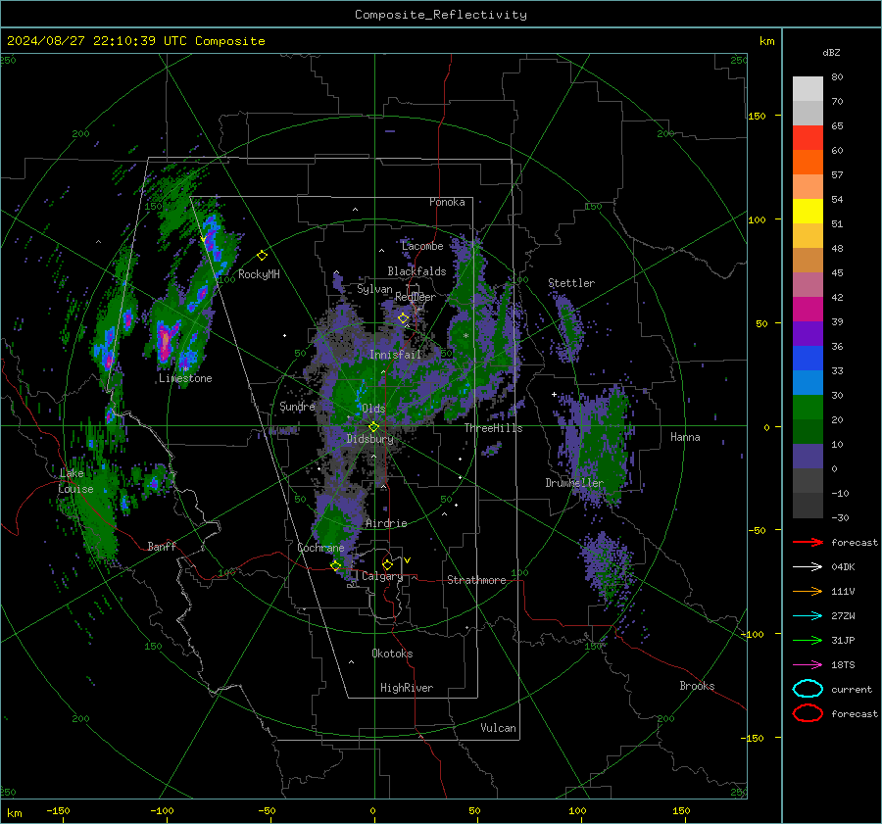Click the white asterisk marker east of Innisfail
This screenshot has width=882, height=824.
click(x=465, y=336)
